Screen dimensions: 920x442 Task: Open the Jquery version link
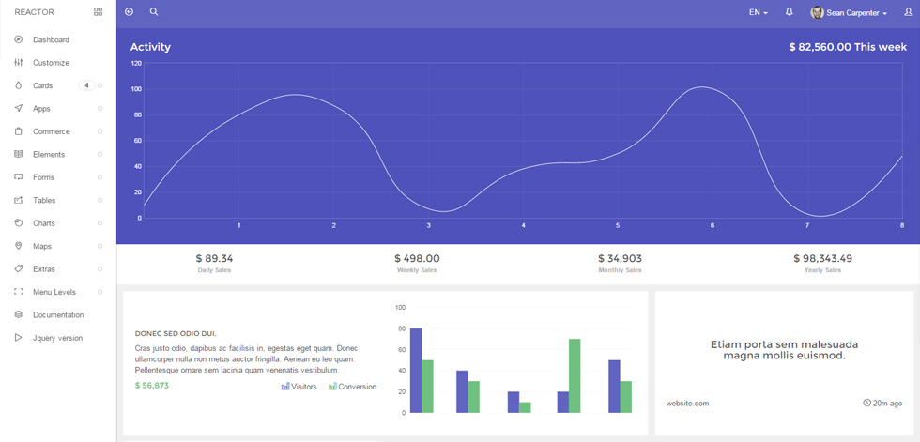pos(58,338)
